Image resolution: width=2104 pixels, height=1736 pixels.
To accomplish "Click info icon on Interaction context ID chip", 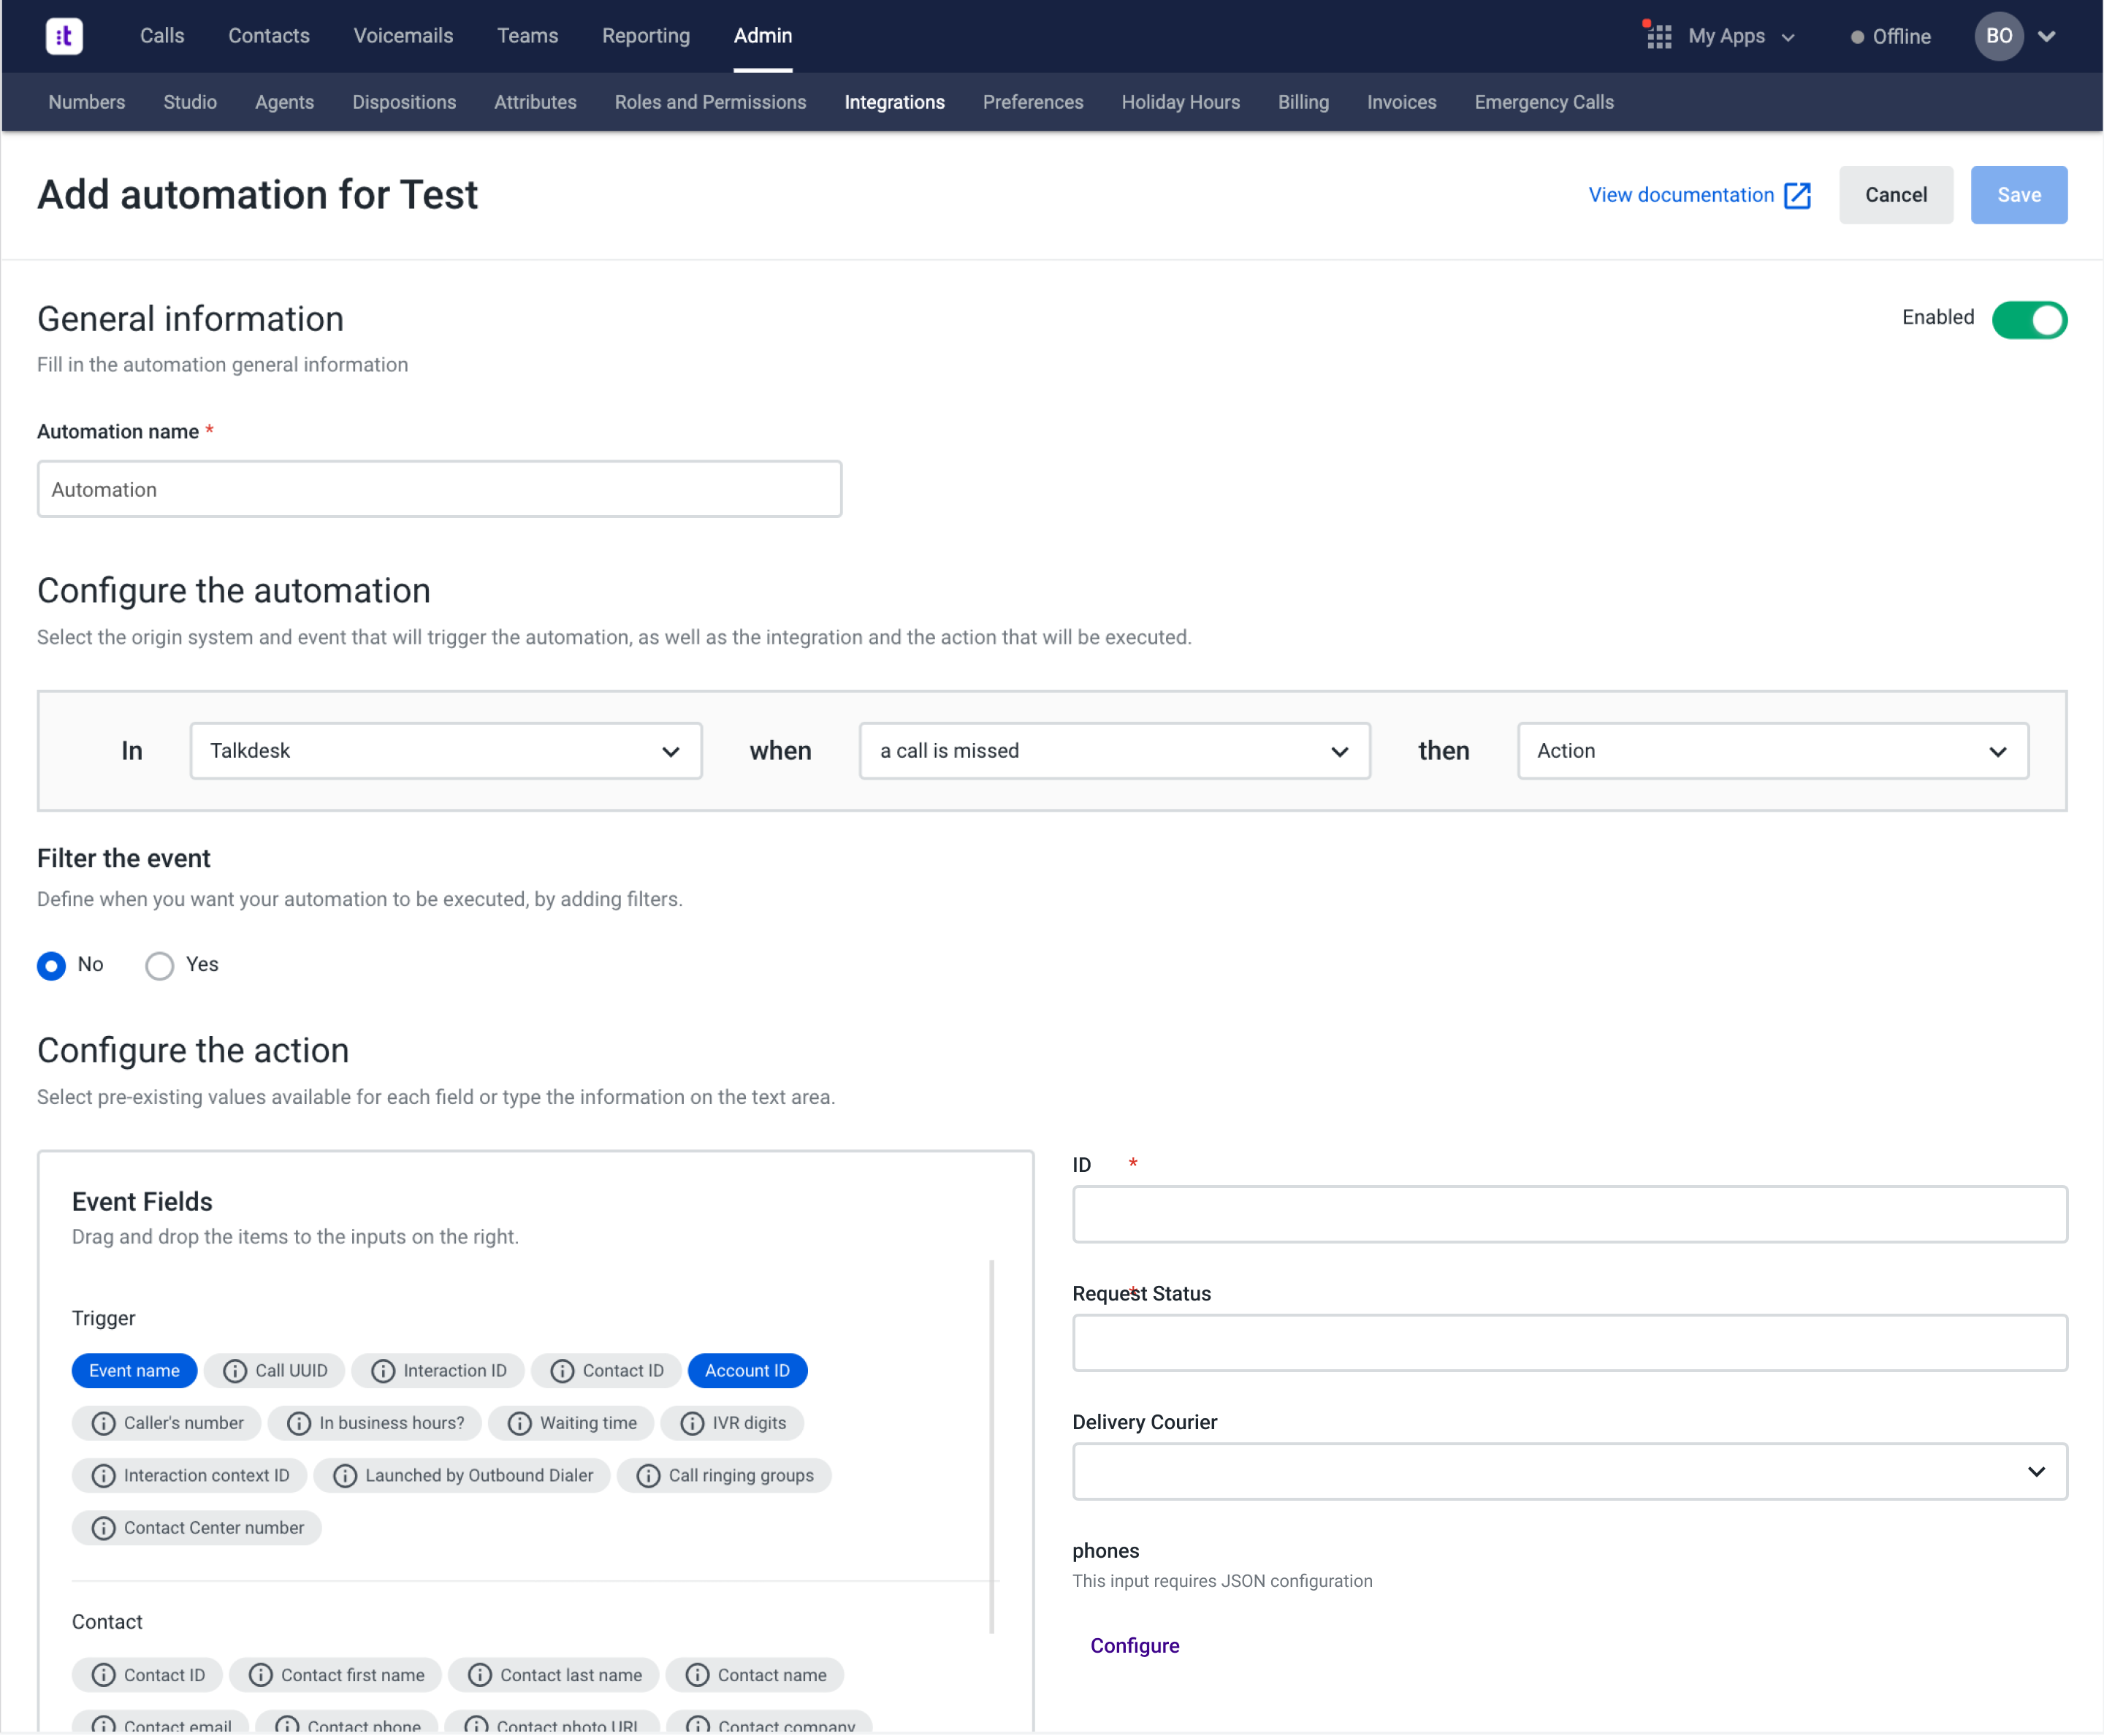I will tap(104, 1475).
